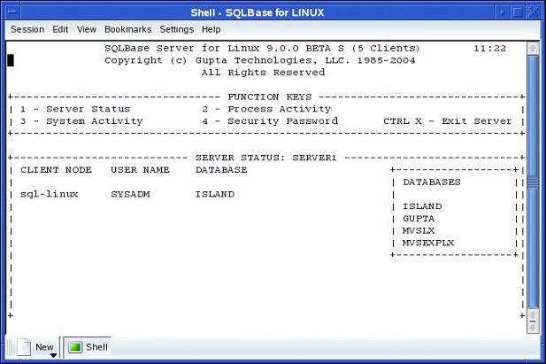Click the 'SYSADM' user name entry
The image size is (546, 364).
click(x=131, y=195)
